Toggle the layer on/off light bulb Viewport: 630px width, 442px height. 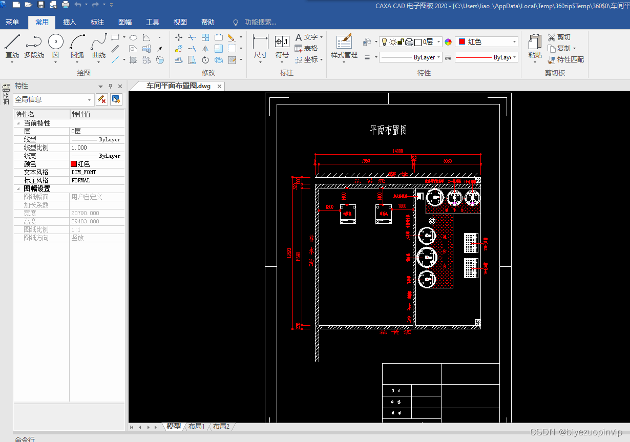click(x=385, y=42)
